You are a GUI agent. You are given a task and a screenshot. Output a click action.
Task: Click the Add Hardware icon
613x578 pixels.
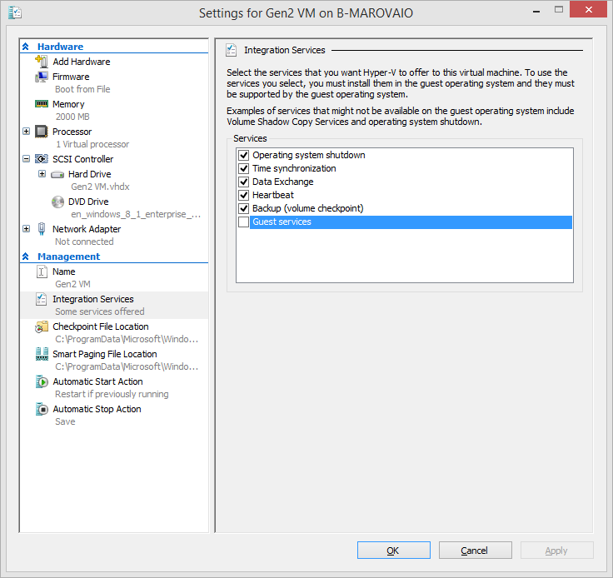42,62
